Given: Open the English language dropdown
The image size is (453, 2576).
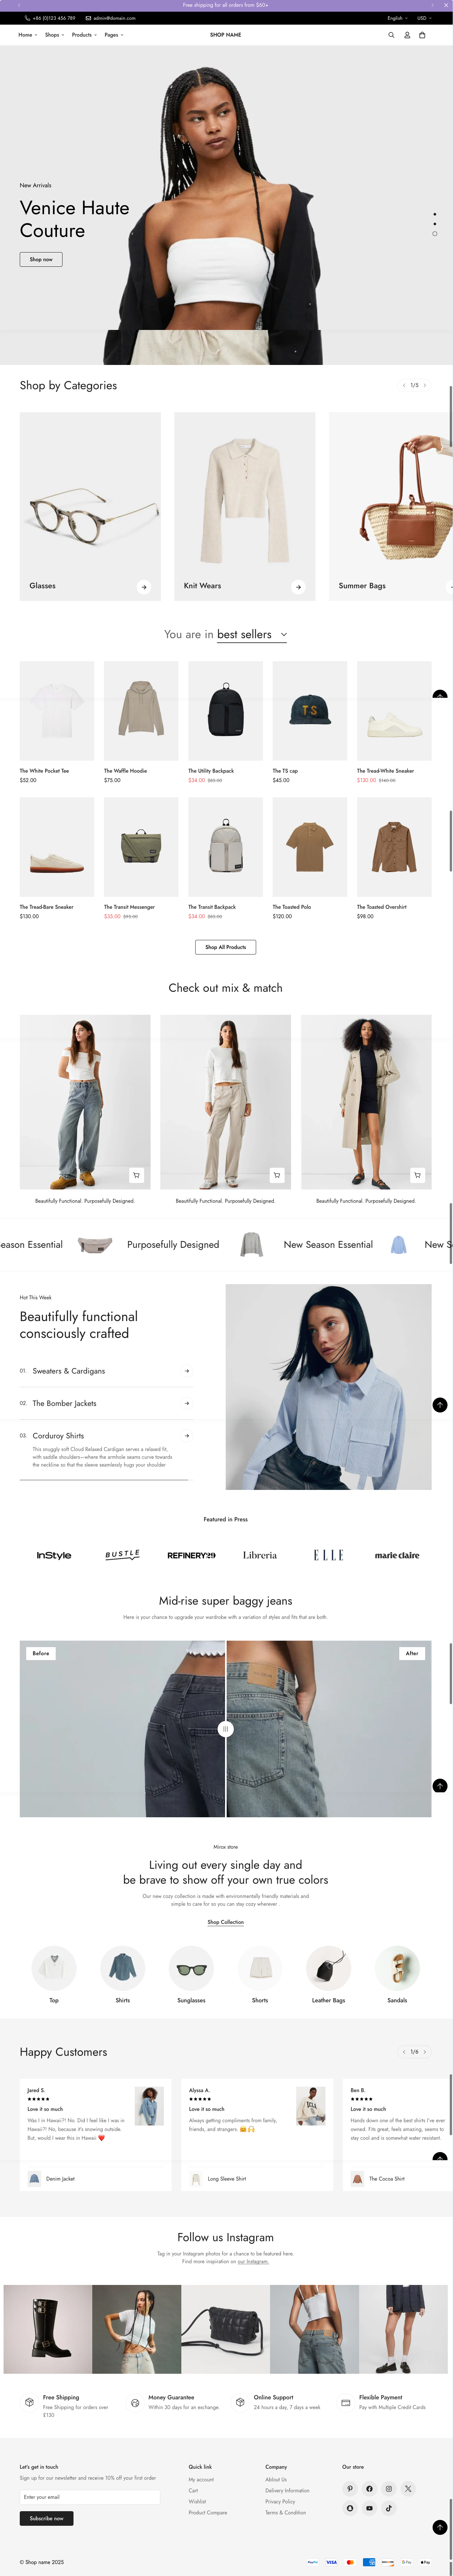Looking at the screenshot, I should coord(397,18).
